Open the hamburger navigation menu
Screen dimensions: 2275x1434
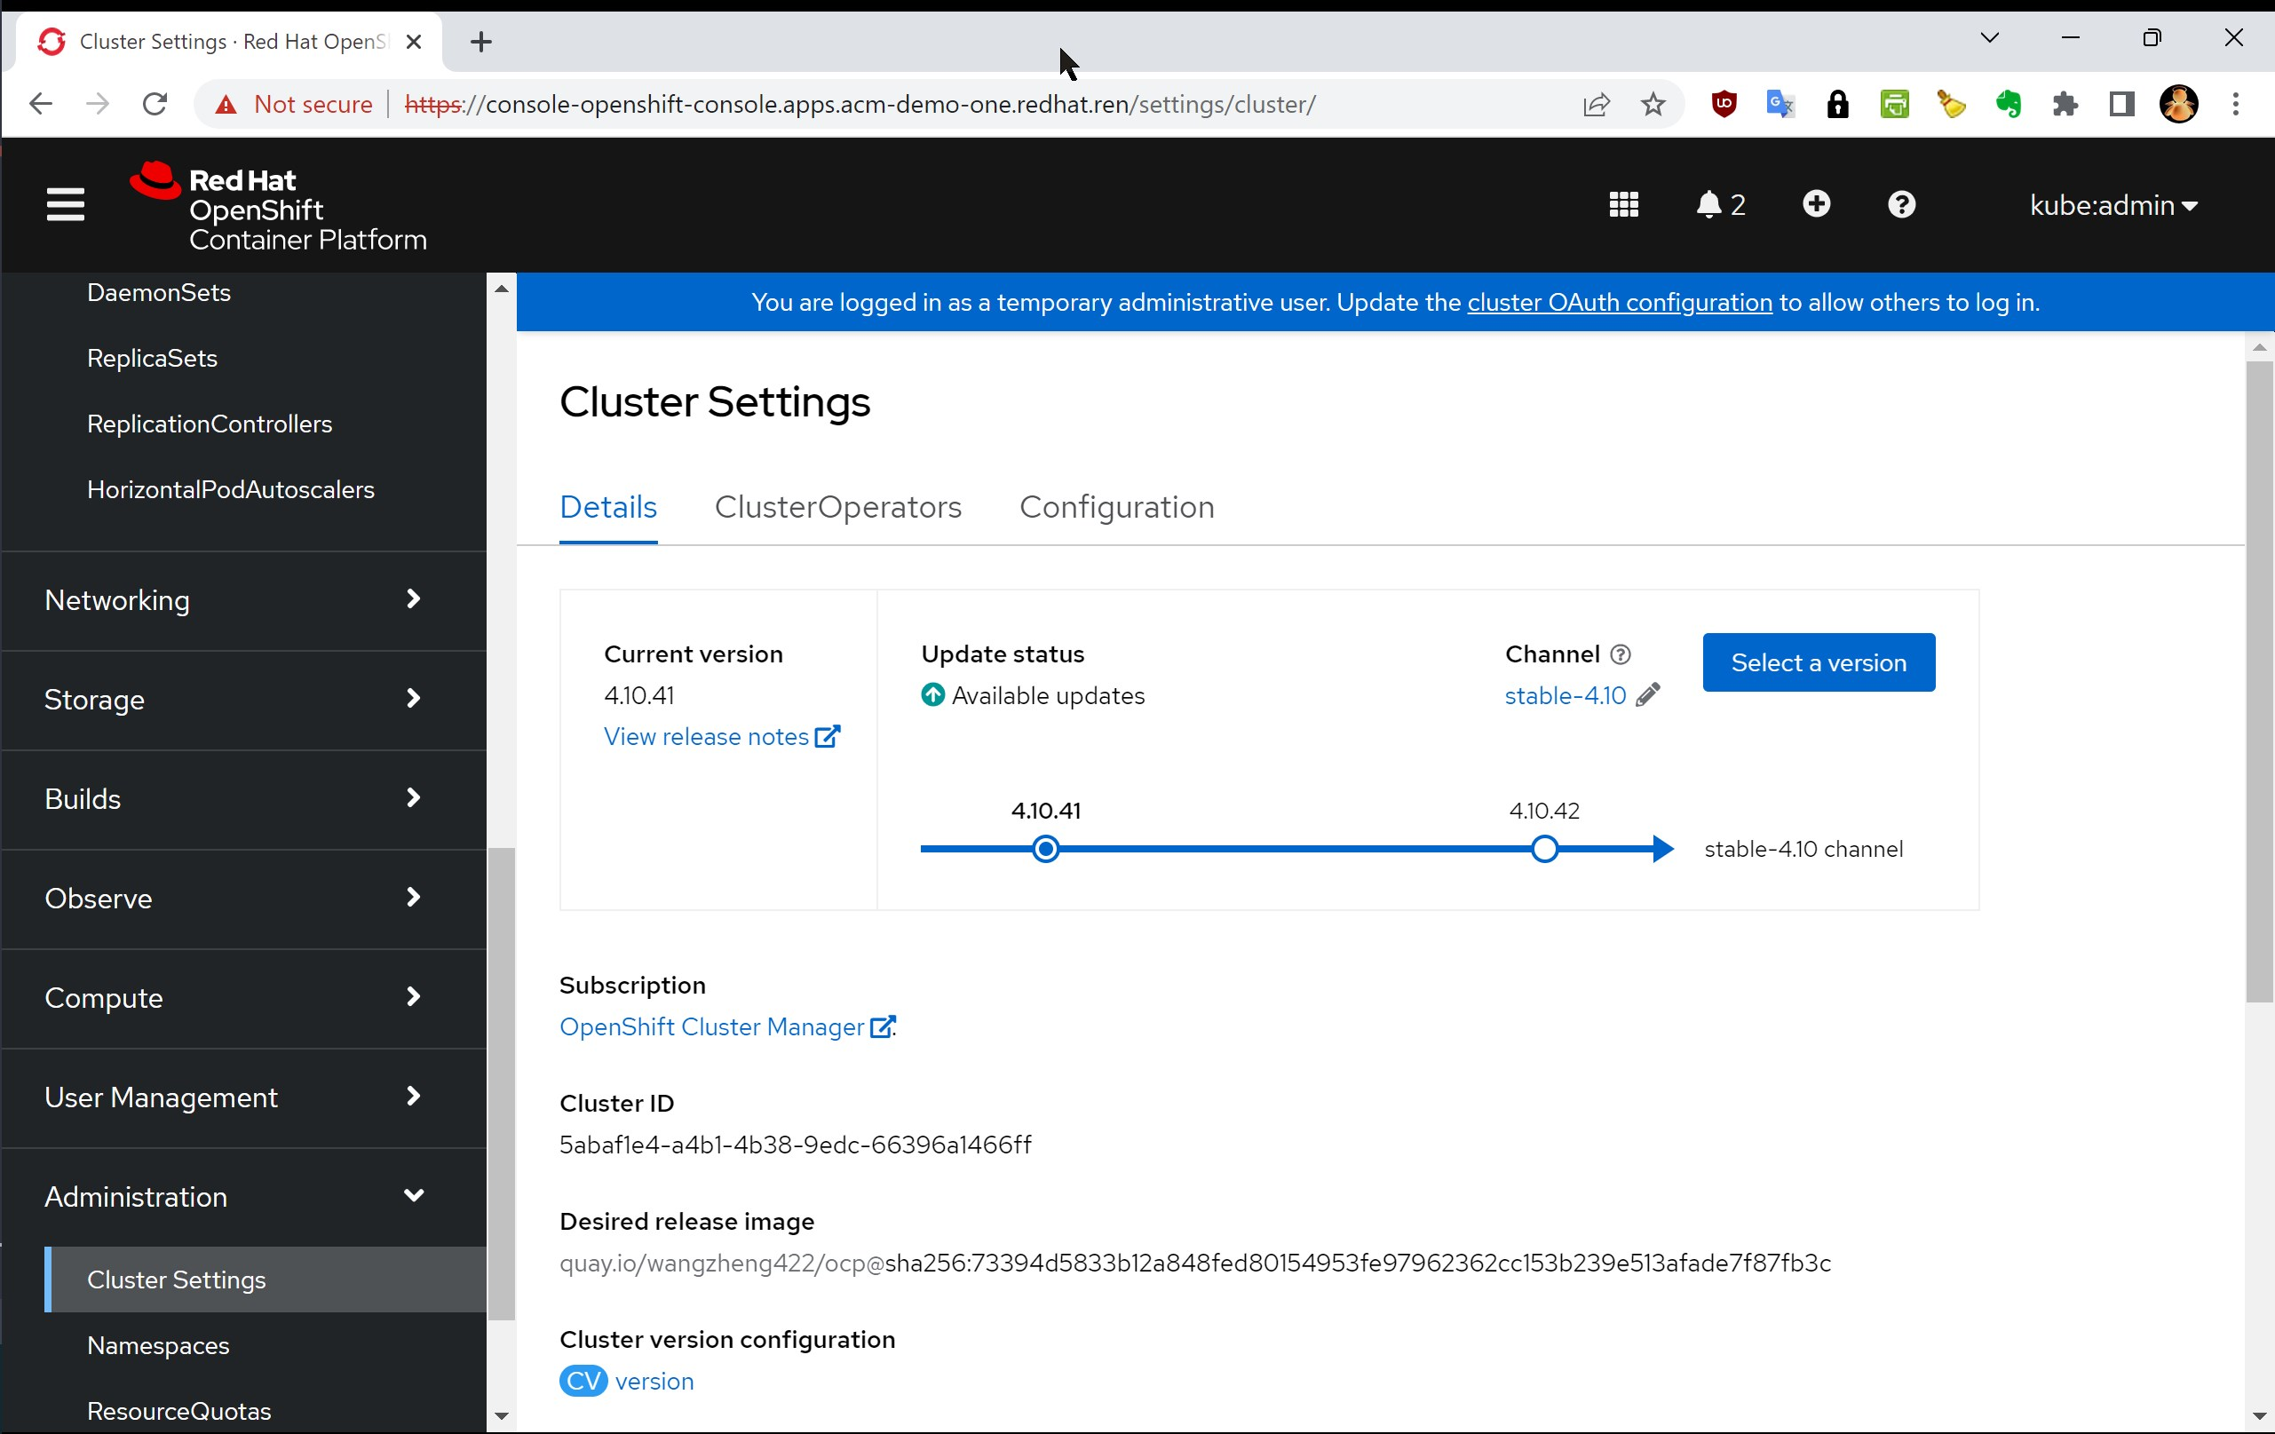pos(65,204)
